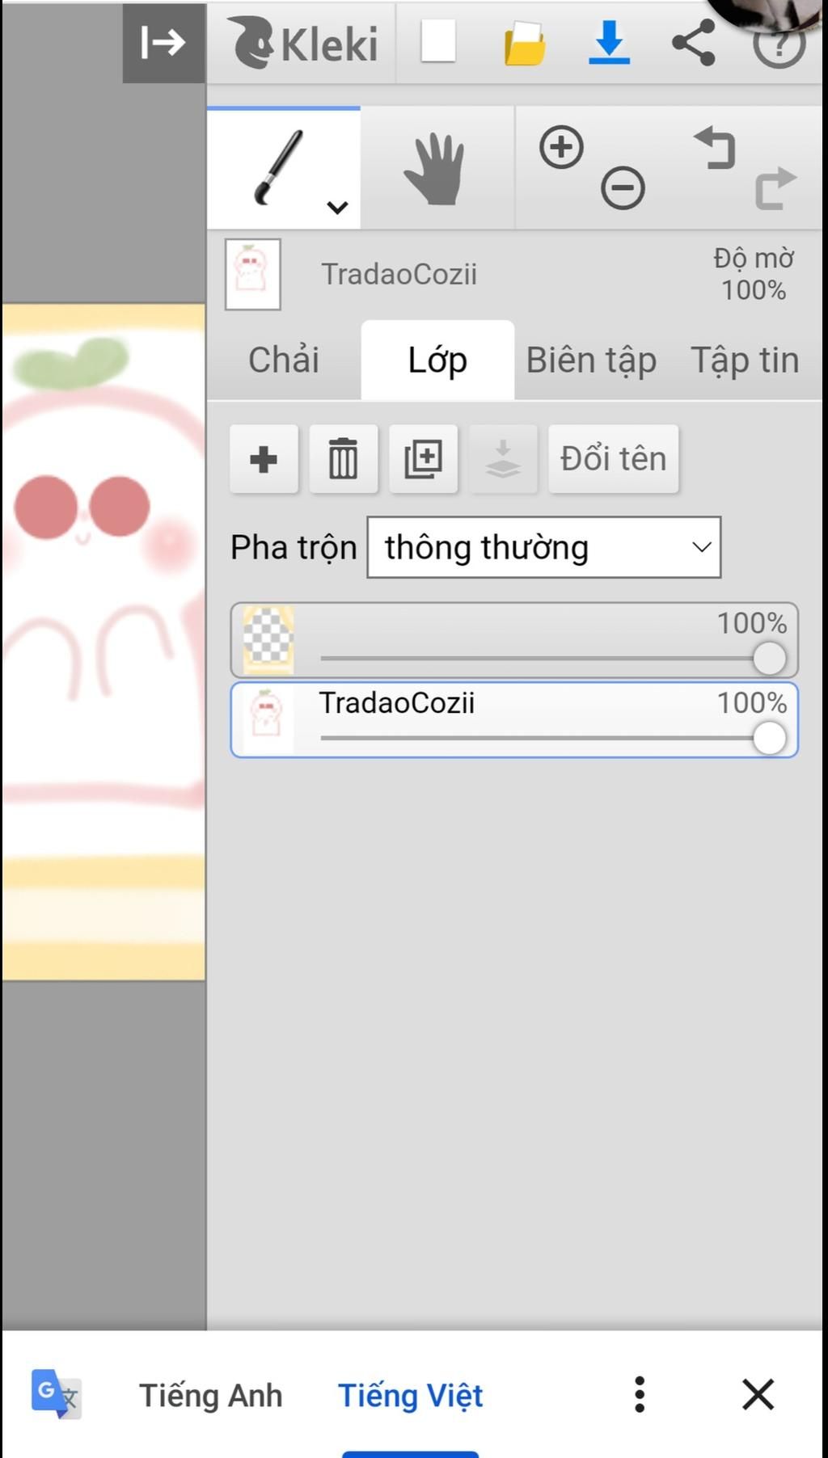The height and width of the screenshot is (1458, 828).
Task: Open the Google Translate options menu
Action: [640, 1394]
